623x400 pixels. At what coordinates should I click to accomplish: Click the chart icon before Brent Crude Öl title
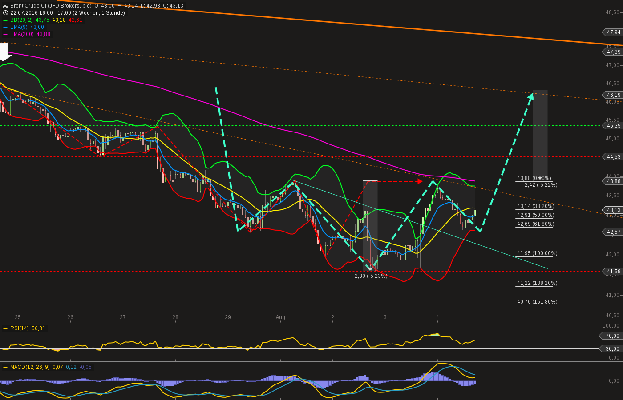5,6
